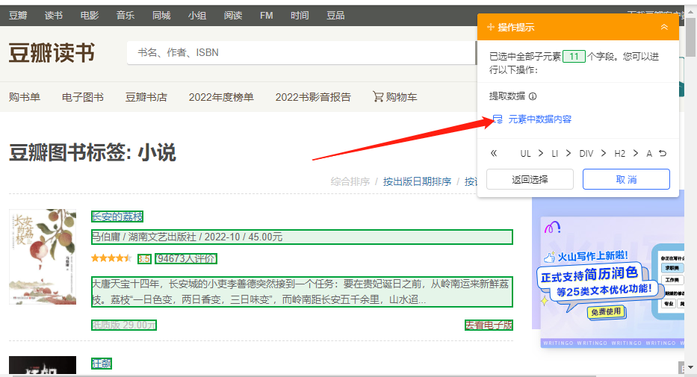
Task: Open the 去看电子版 link
Action: click(489, 325)
